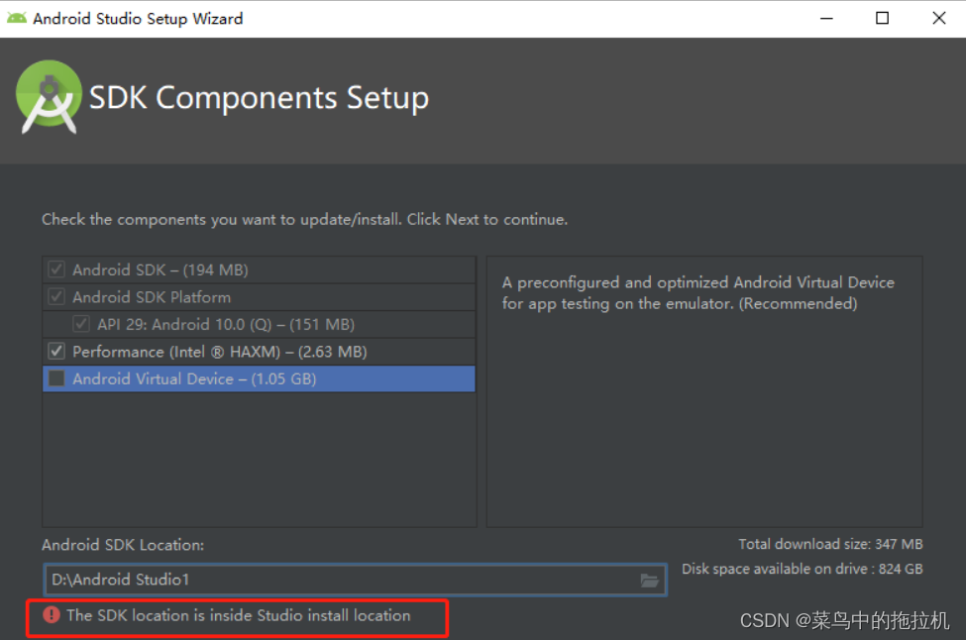
Task: Click the Android Studio logo in the header
Action: pos(50,97)
